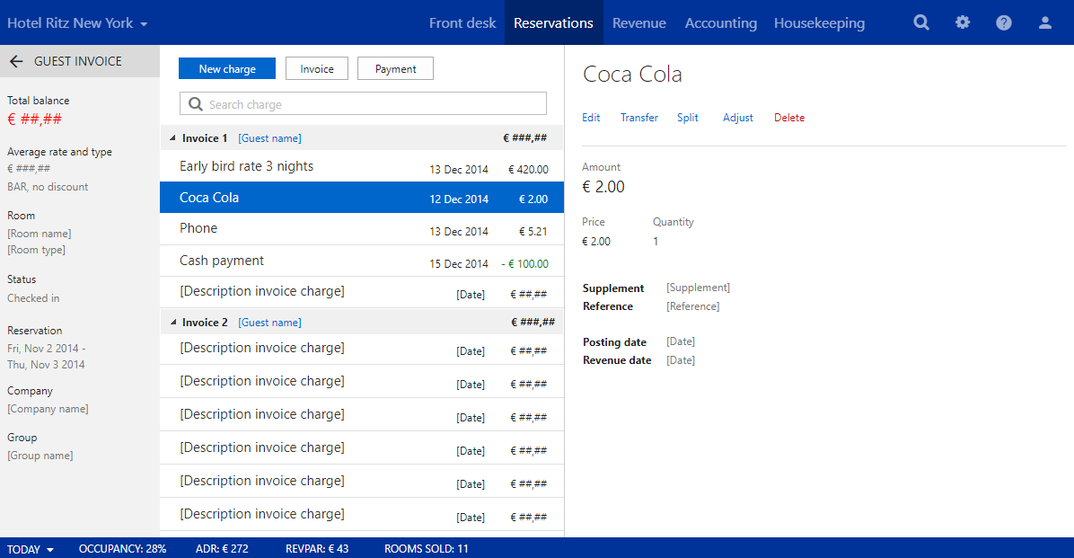Click the [Group name] placeholder

(40, 456)
